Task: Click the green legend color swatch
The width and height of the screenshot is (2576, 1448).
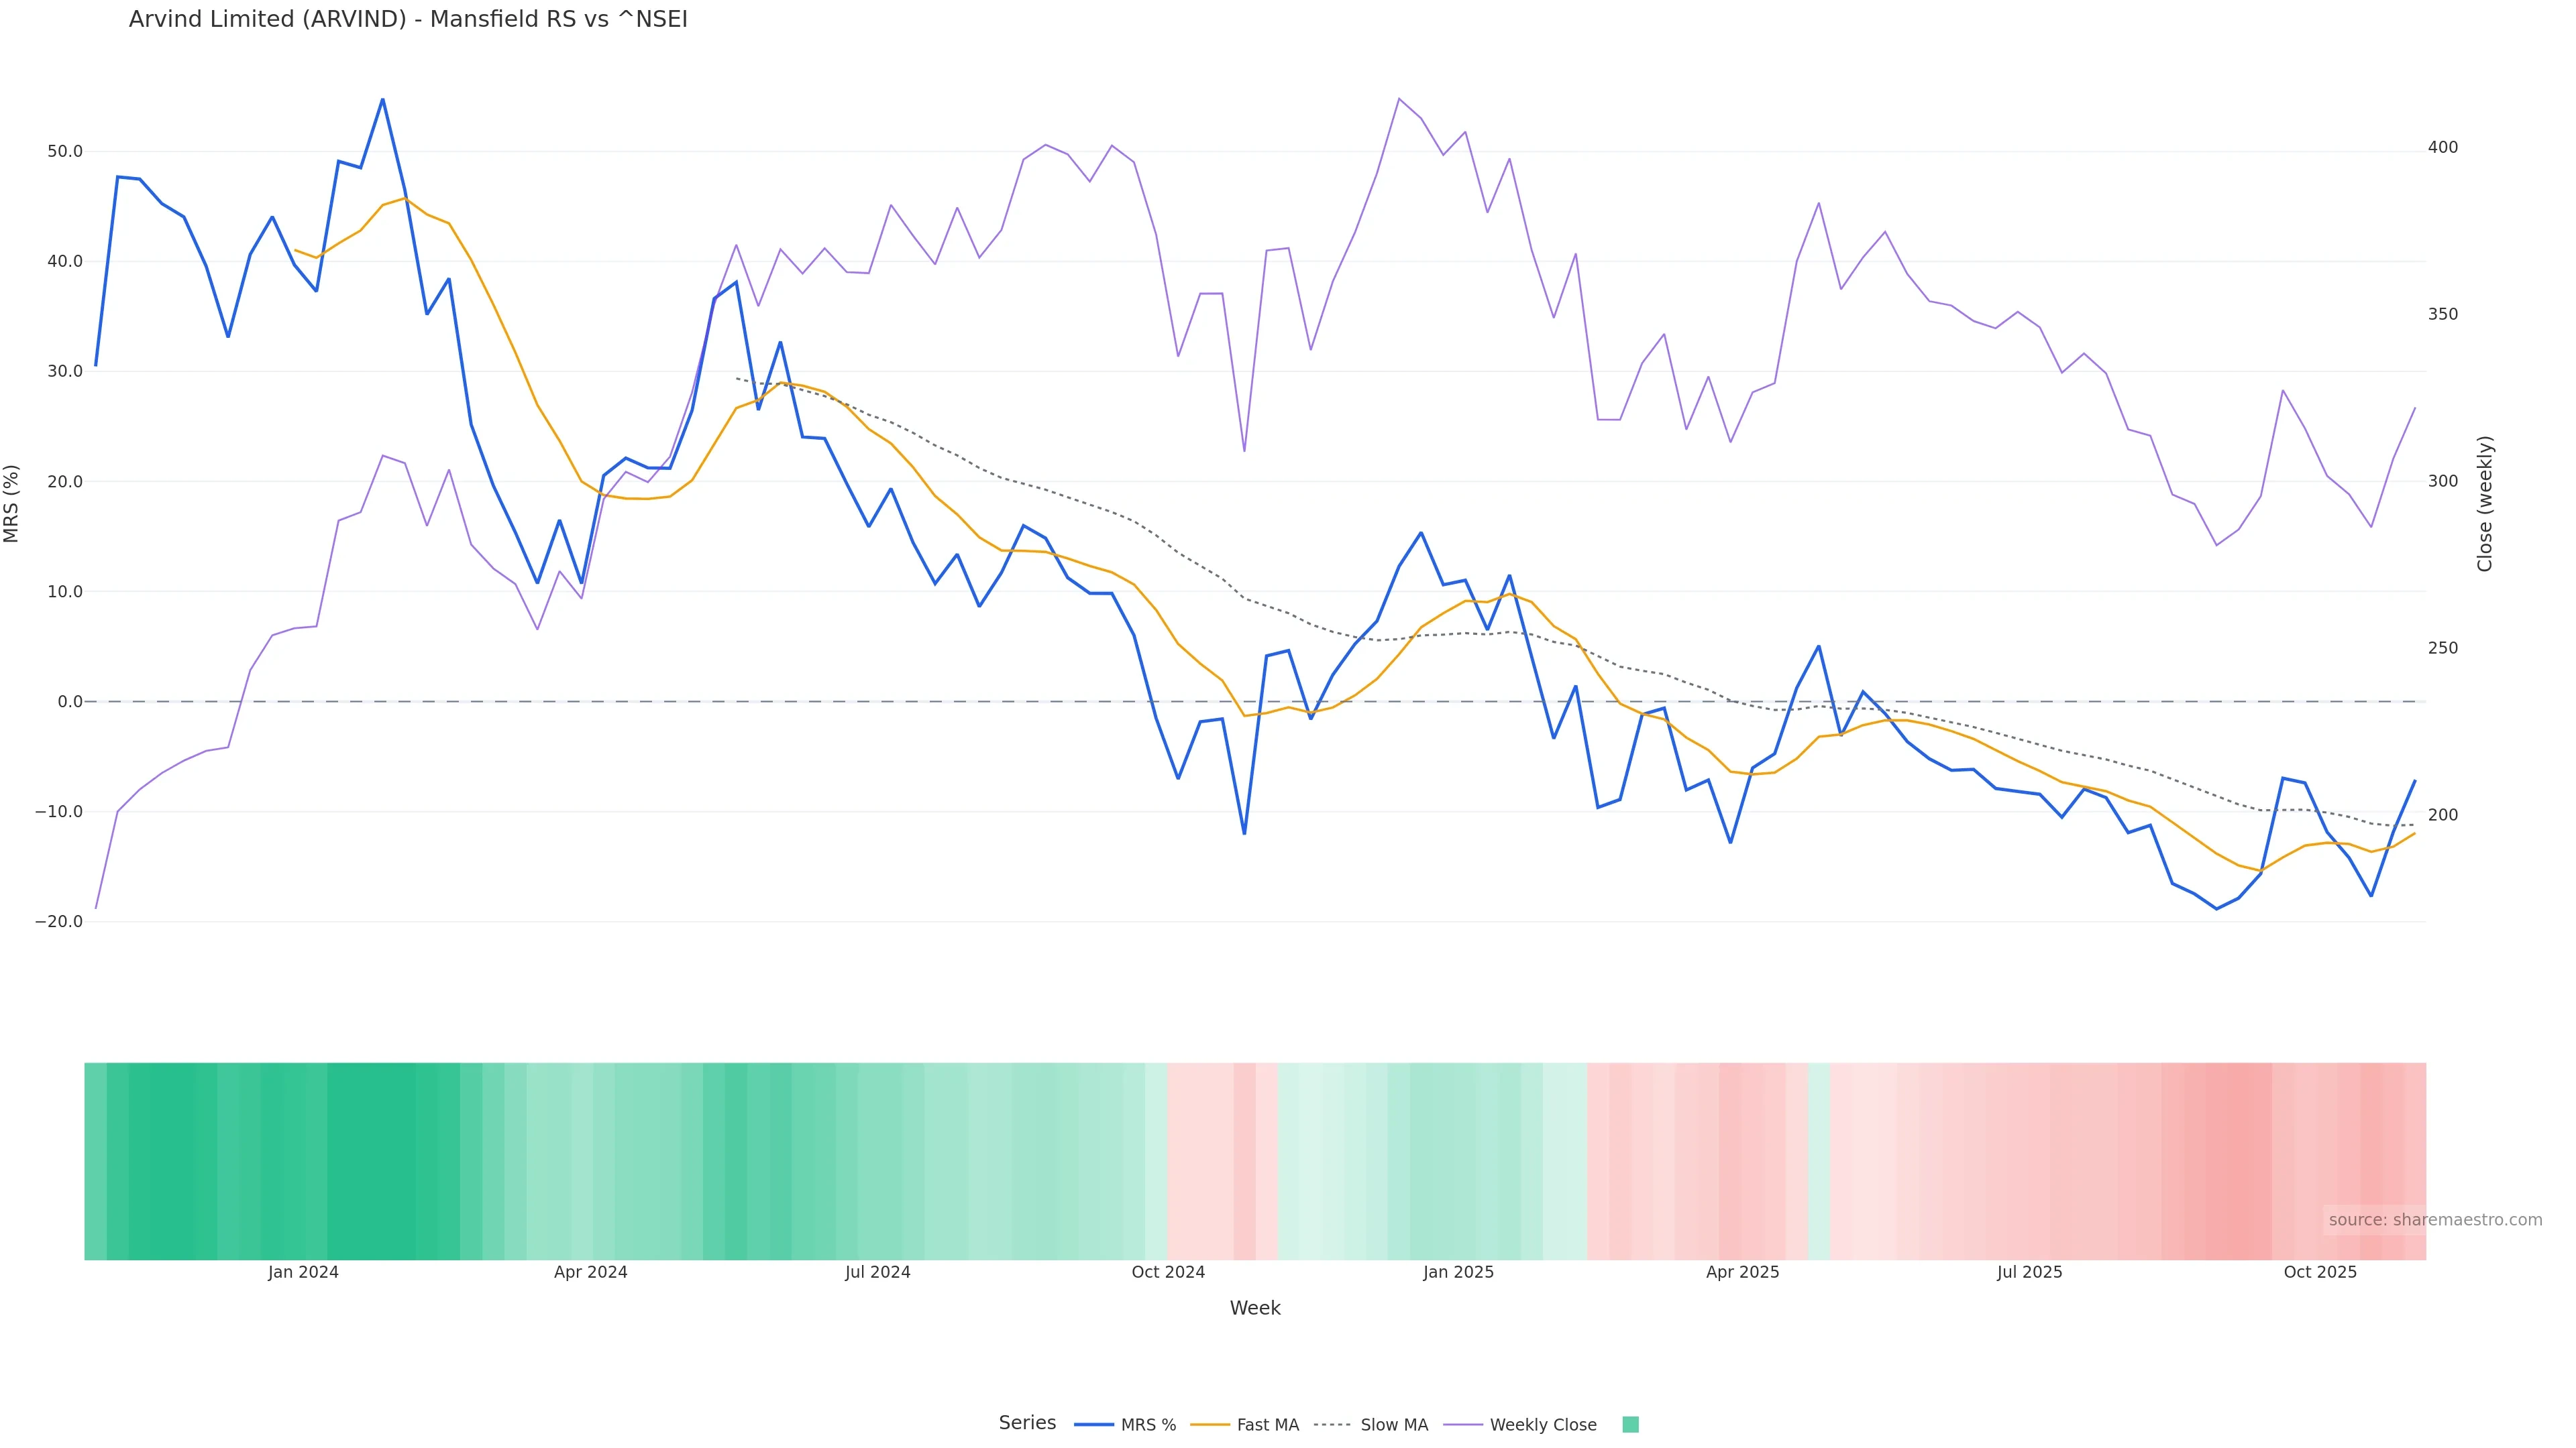Action: [x=1630, y=1425]
